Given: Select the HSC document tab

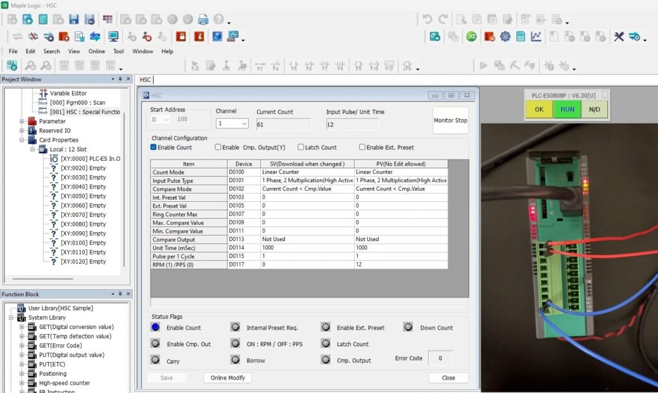Looking at the screenshot, I should tap(145, 79).
